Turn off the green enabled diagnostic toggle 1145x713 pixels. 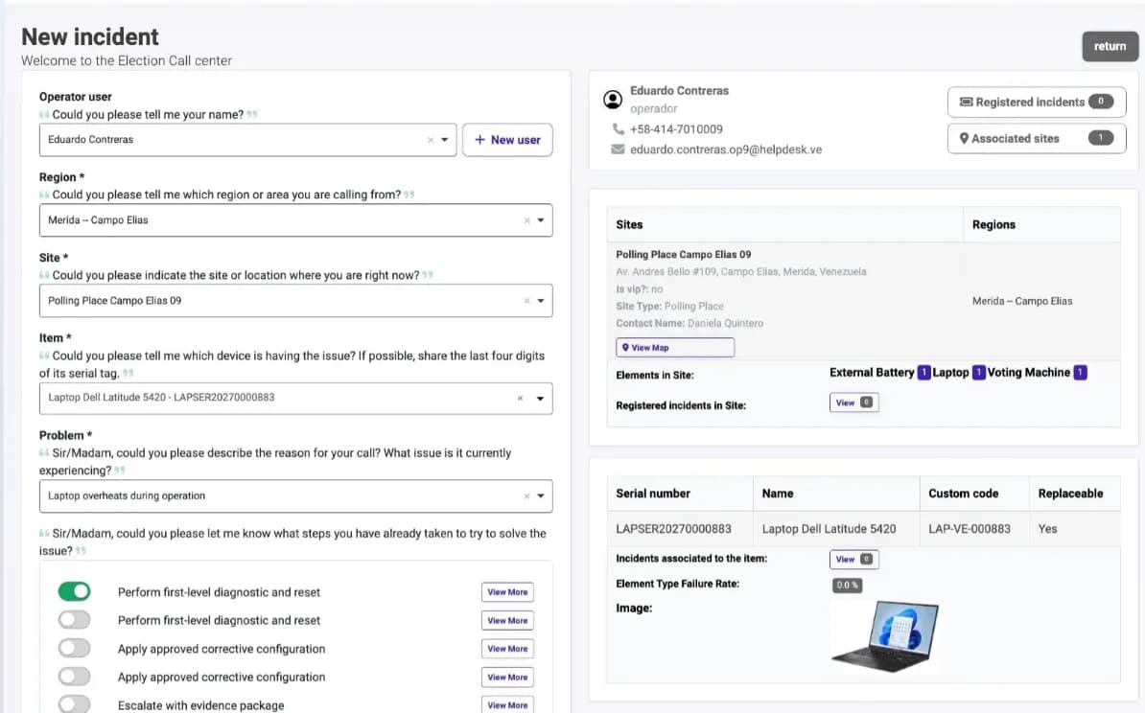click(75, 591)
